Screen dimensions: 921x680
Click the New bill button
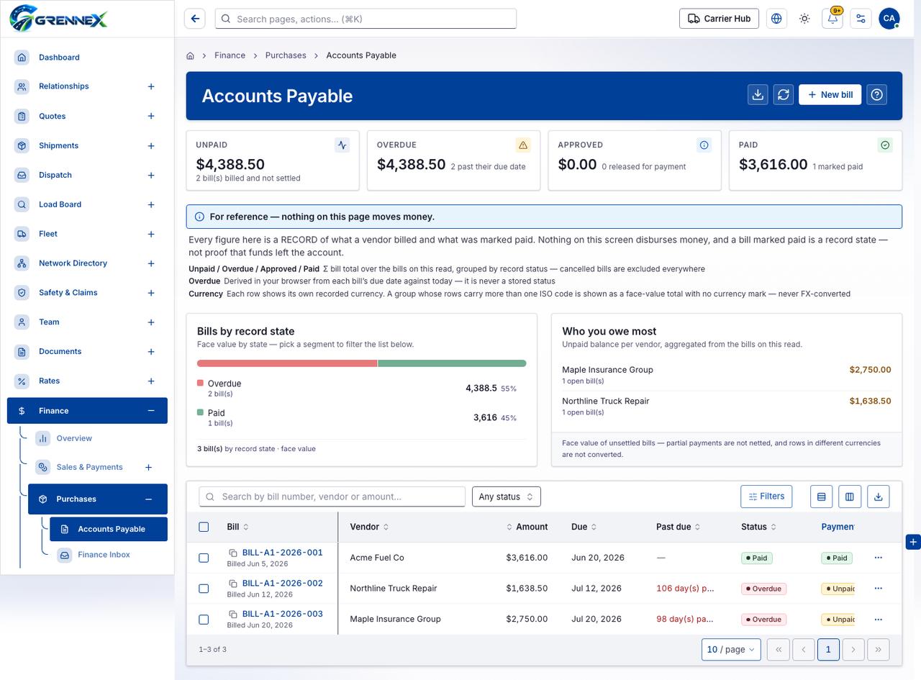coord(830,94)
